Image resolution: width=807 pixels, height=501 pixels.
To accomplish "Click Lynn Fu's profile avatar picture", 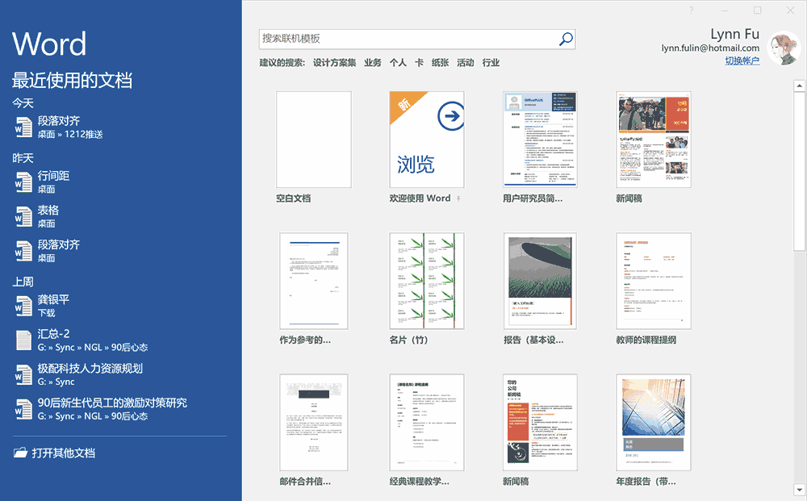I will pyautogui.click(x=784, y=48).
